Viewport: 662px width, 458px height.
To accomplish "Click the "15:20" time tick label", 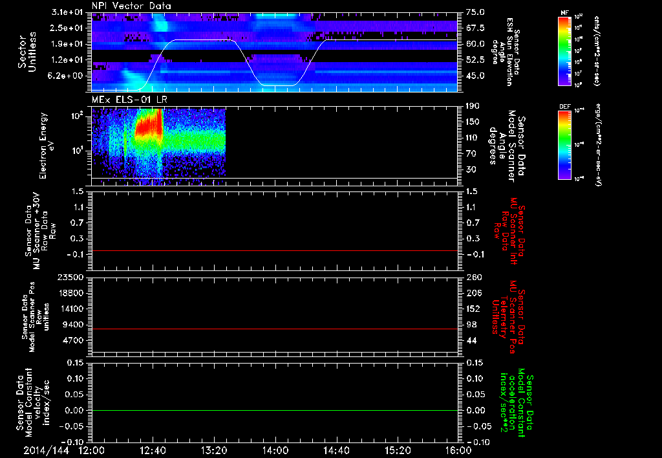I will (397, 450).
